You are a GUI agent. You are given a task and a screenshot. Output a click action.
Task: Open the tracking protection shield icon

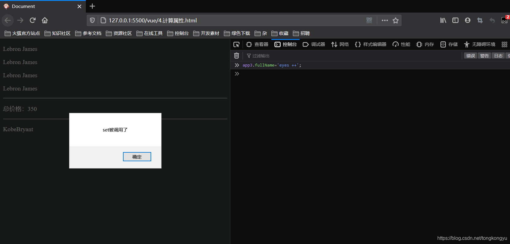pos(92,21)
